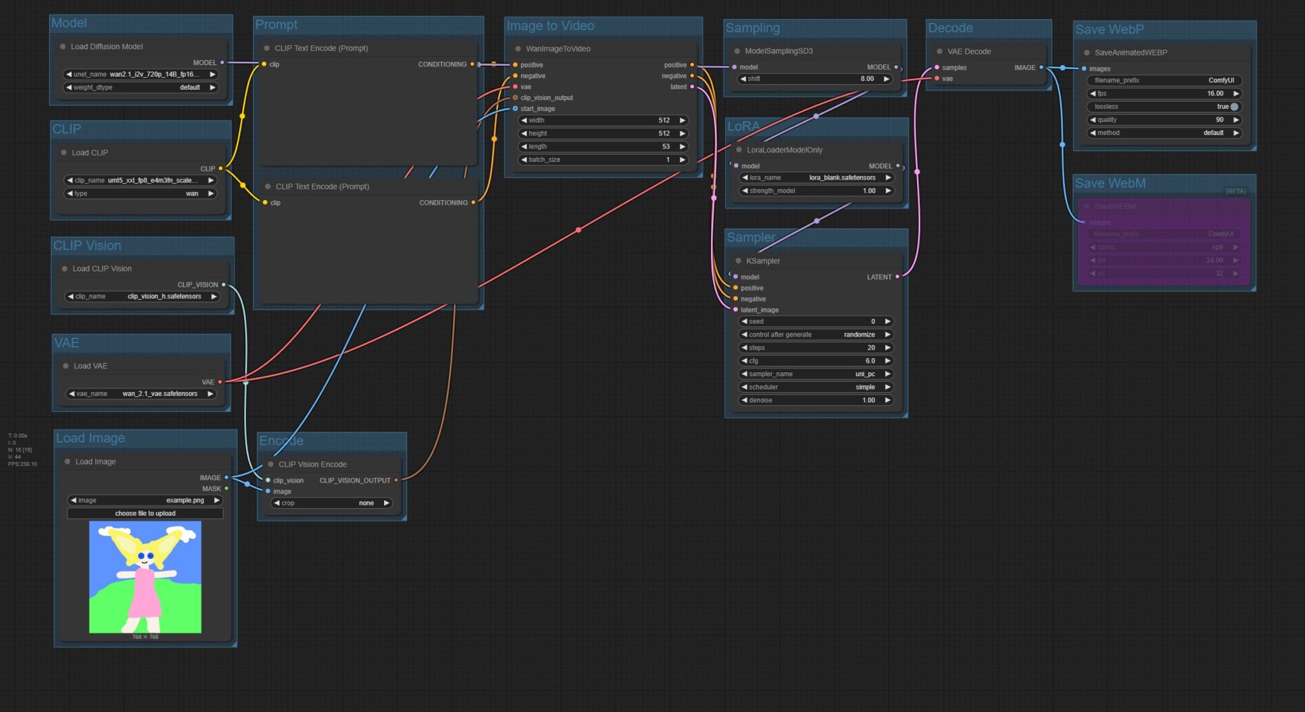
Task: Toggle the lossless switch in SaveAnimatedWEBP
Action: coord(1234,106)
